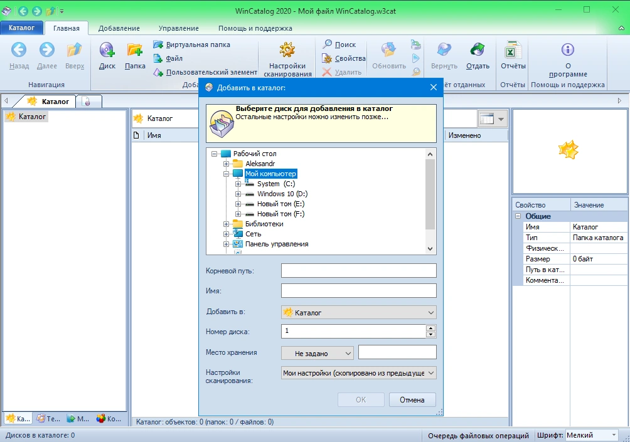Open the blue Каталог application menu
This screenshot has height=442, width=630.
point(22,28)
